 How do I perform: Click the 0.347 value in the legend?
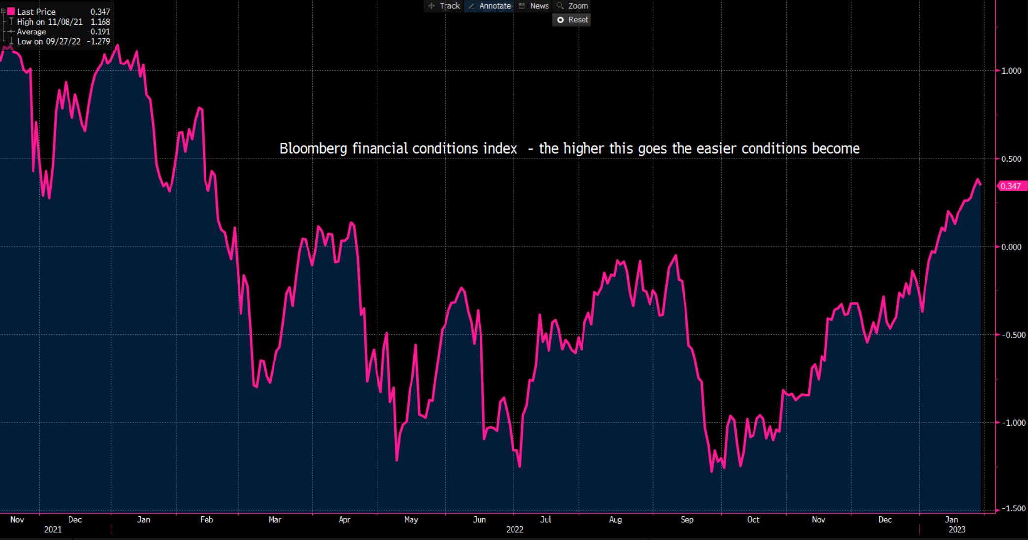pyautogui.click(x=100, y=12)
